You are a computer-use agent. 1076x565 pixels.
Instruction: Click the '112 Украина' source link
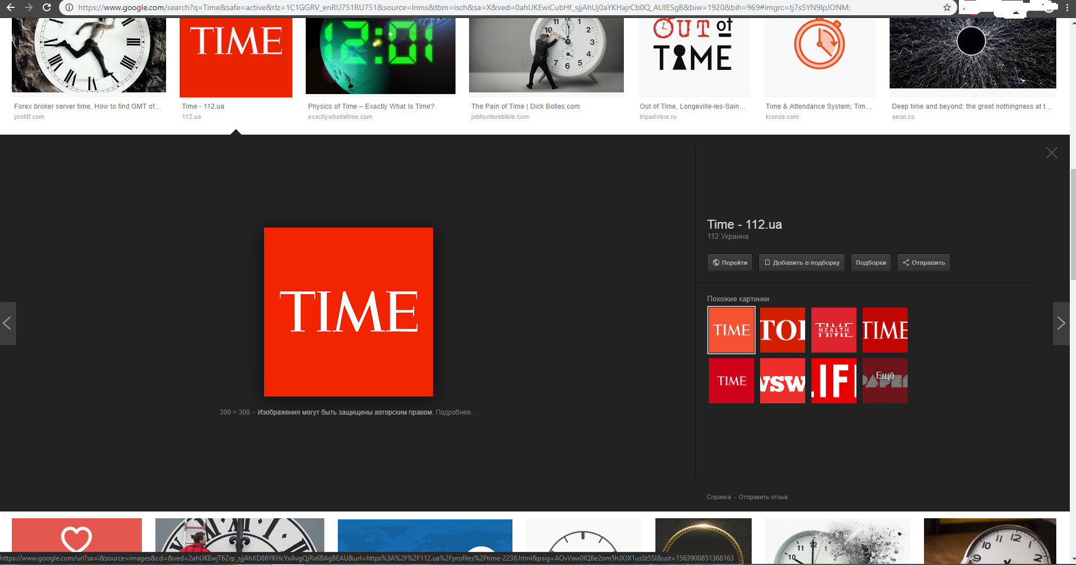(727, 237)
